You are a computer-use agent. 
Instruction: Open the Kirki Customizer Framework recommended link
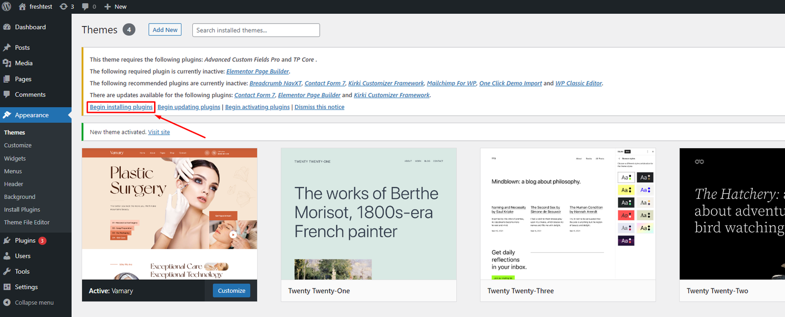(x=386, y=83)
